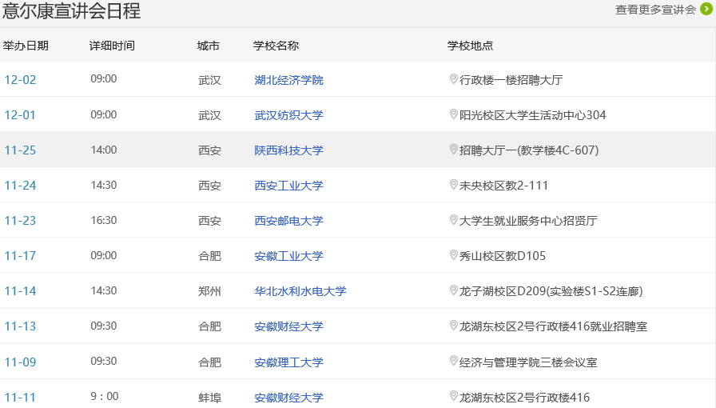Viewport: 716px width, 408px height.
Task: Open 西安邮电大学 school link
Action: pos(288,221)
